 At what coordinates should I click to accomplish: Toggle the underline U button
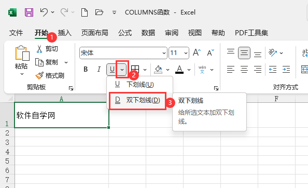pos(112,70)
